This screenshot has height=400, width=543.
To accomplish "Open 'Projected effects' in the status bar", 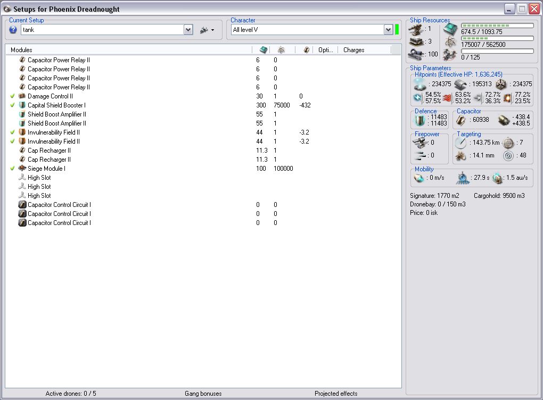I will click(x=336, y=394).
